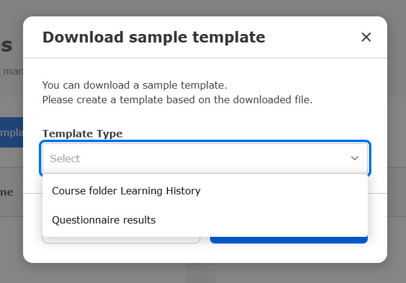Click the large page heading behind the dialog
Viewport: 406px width, 283px height.
point(6,46)
